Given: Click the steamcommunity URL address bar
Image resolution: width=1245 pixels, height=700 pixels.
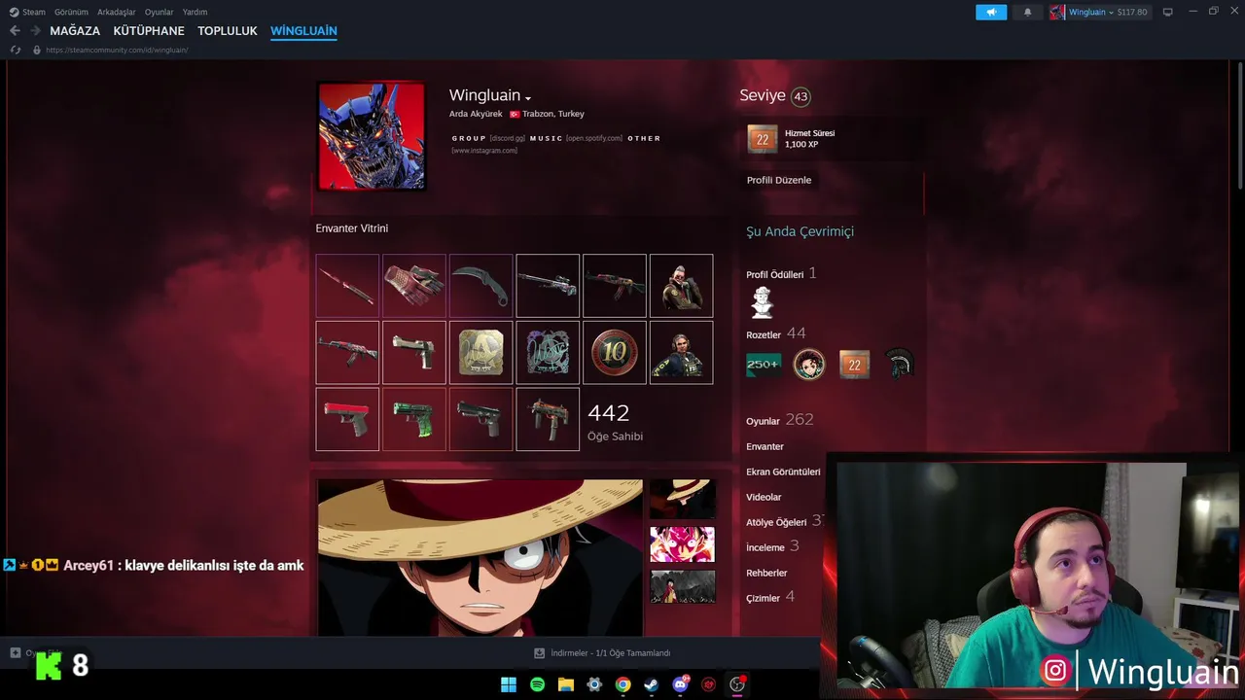Looking at the screenshot, I should pos(117,50).
